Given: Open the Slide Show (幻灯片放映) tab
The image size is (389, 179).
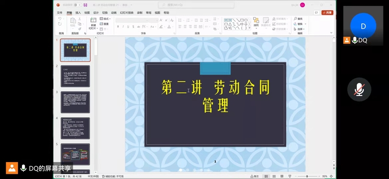Looking at the screenshot, I should [x=127, y=13].
